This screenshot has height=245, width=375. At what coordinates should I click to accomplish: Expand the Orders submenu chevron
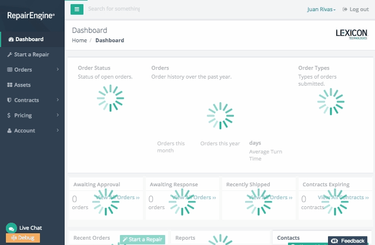coord(58,70)
